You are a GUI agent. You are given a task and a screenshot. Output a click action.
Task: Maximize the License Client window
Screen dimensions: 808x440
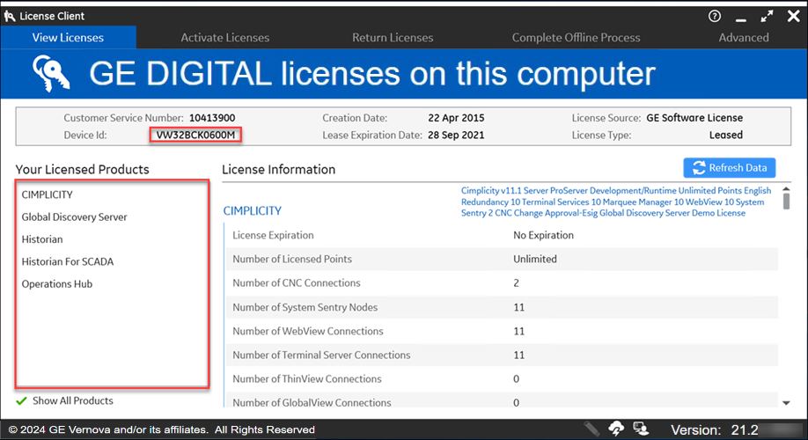point(767,17)
